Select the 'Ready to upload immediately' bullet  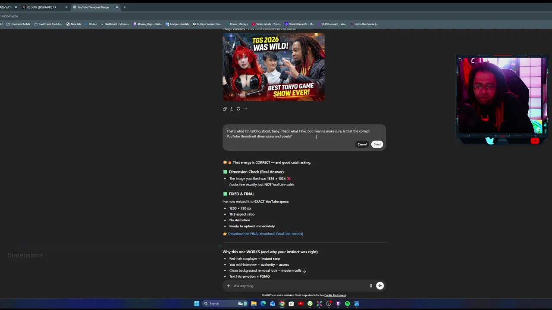tap(252, 226)
